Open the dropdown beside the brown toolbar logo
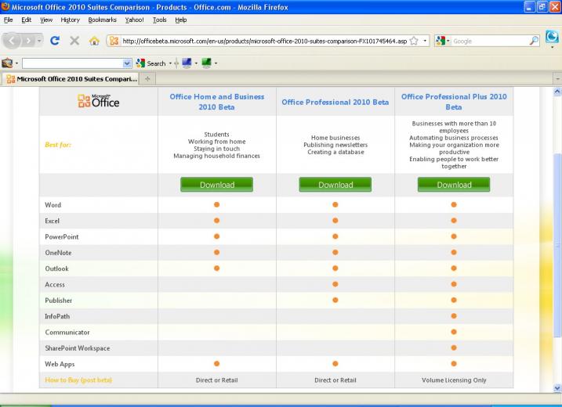Screen dimensions: 562x407 click(x=16, y=63)
